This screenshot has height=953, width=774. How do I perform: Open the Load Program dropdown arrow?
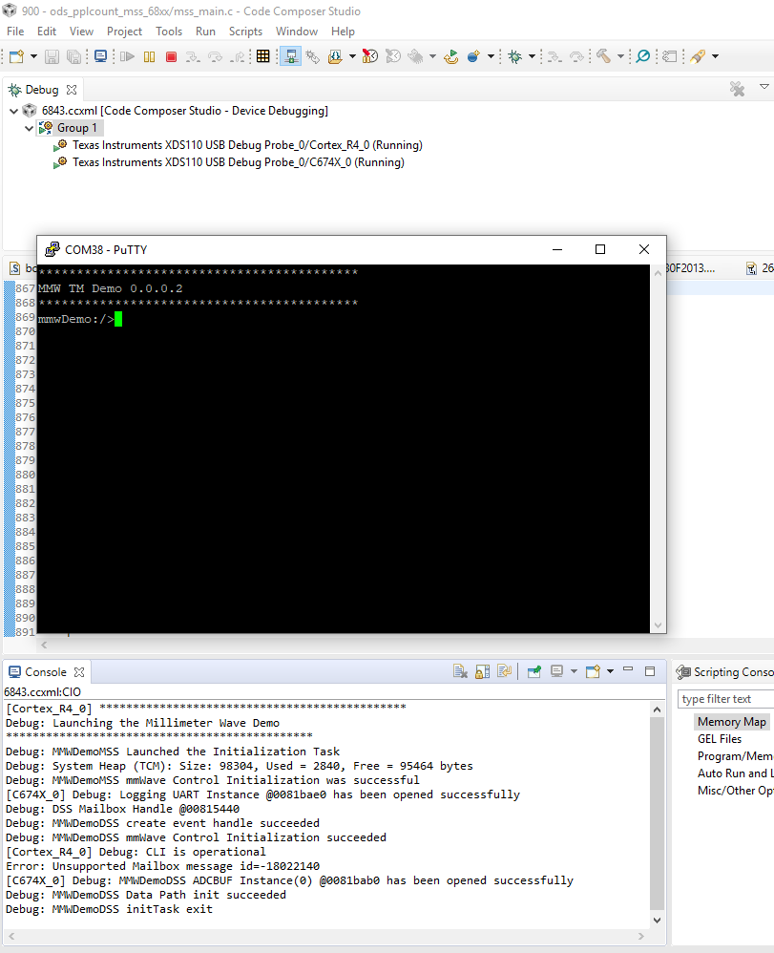(x=352, y=56)
